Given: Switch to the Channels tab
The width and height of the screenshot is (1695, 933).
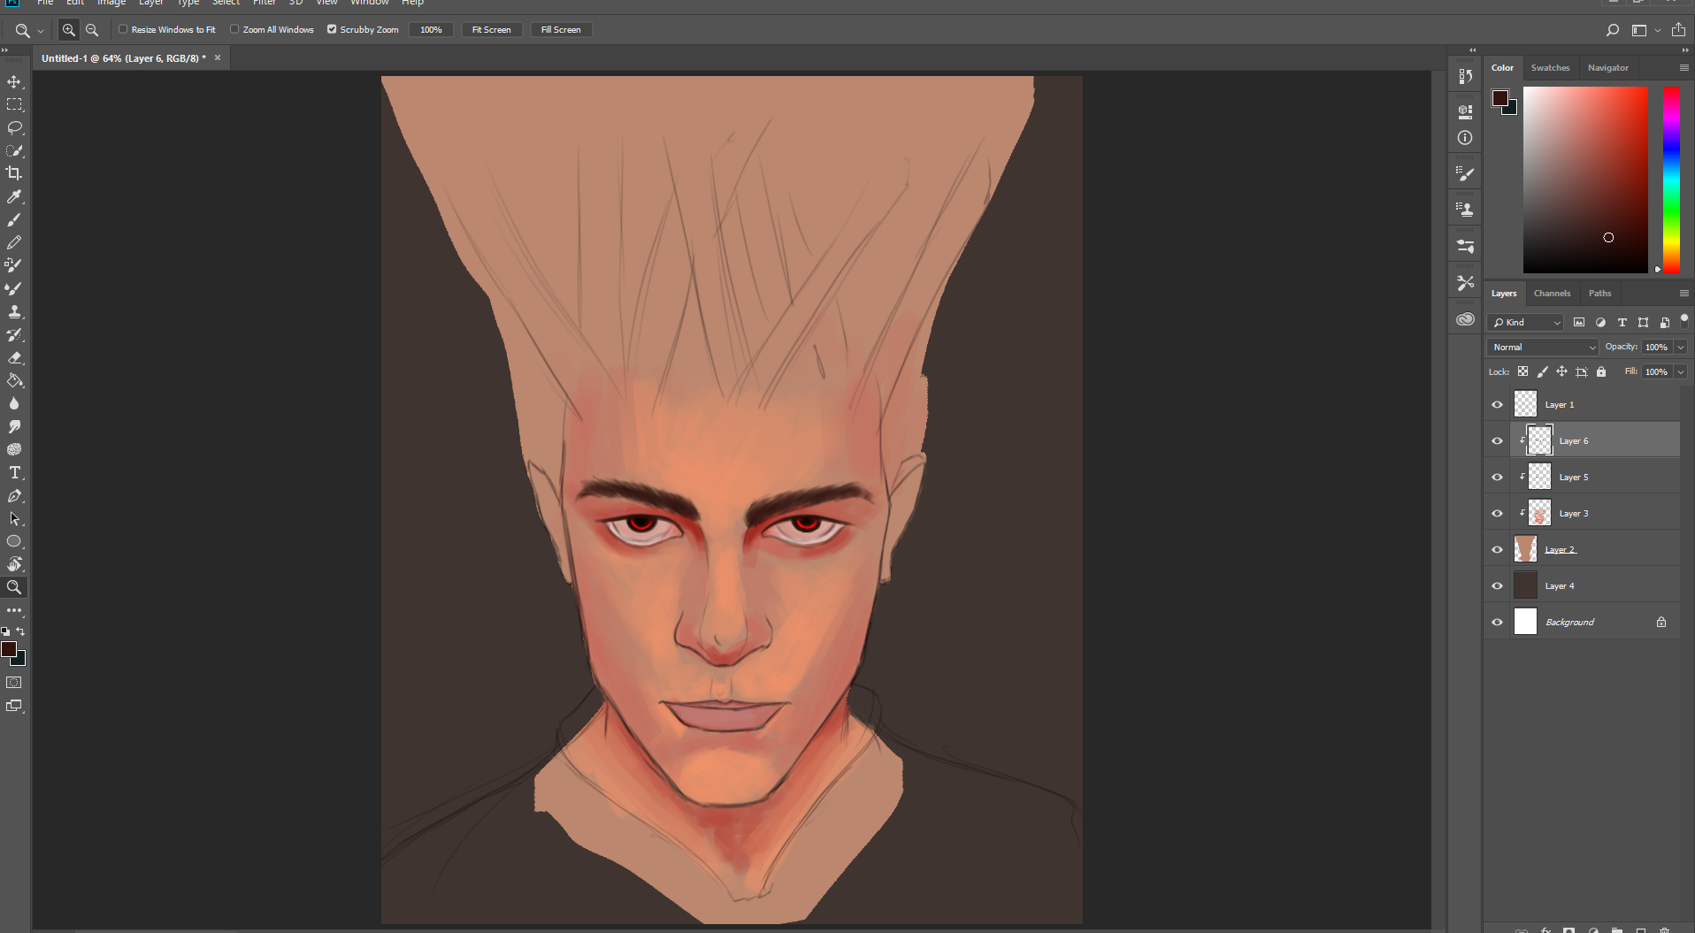Looking at the screenshot, I should coord(1552,294).
